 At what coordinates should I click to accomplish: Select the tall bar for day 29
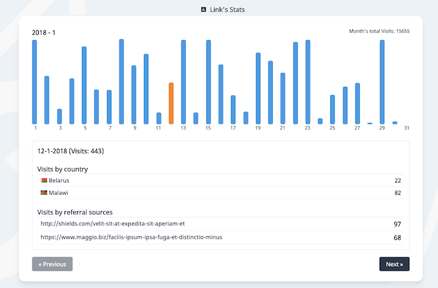pyautogui.click(x=382, y=82)
